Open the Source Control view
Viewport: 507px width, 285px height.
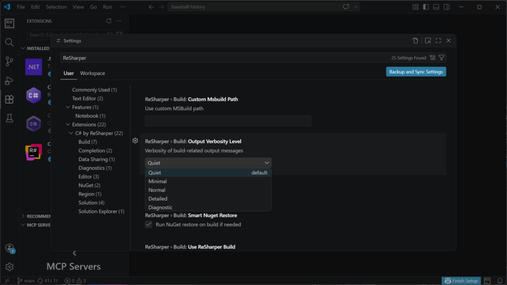9,61
